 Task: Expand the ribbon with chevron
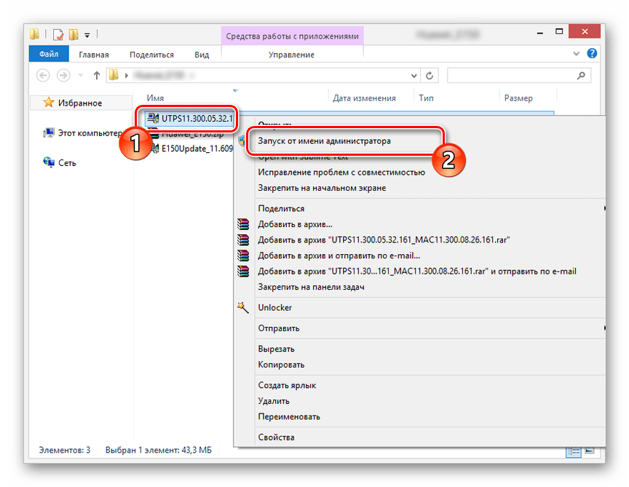pos(576,53)
